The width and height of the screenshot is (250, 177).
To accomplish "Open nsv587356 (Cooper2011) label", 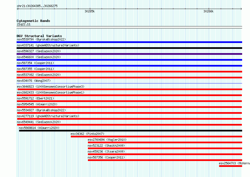I will coord(106,157).
